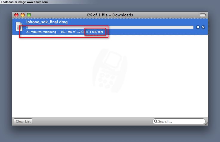This screenshot has height=142, width=220.
Task: Toggle the toolbar pill button in title bar
Action: [x=202, y=15]
